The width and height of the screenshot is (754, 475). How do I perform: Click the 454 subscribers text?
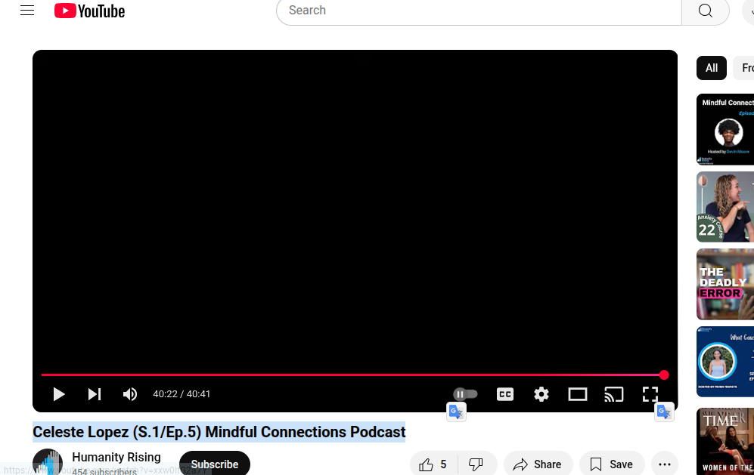click(104, 472)
